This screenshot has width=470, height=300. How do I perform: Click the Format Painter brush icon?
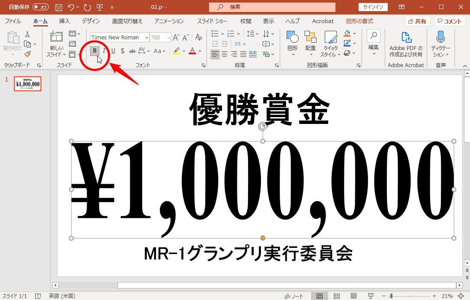click(x=27, y=54)
